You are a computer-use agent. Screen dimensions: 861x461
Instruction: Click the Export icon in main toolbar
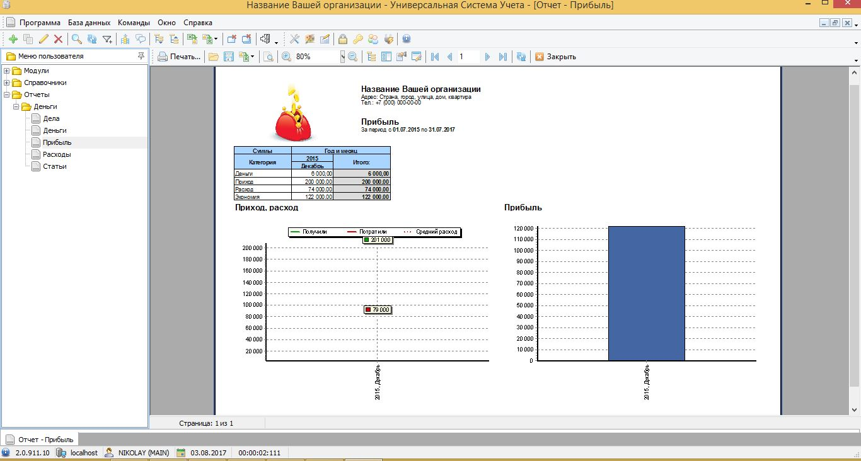coord(207,39)
